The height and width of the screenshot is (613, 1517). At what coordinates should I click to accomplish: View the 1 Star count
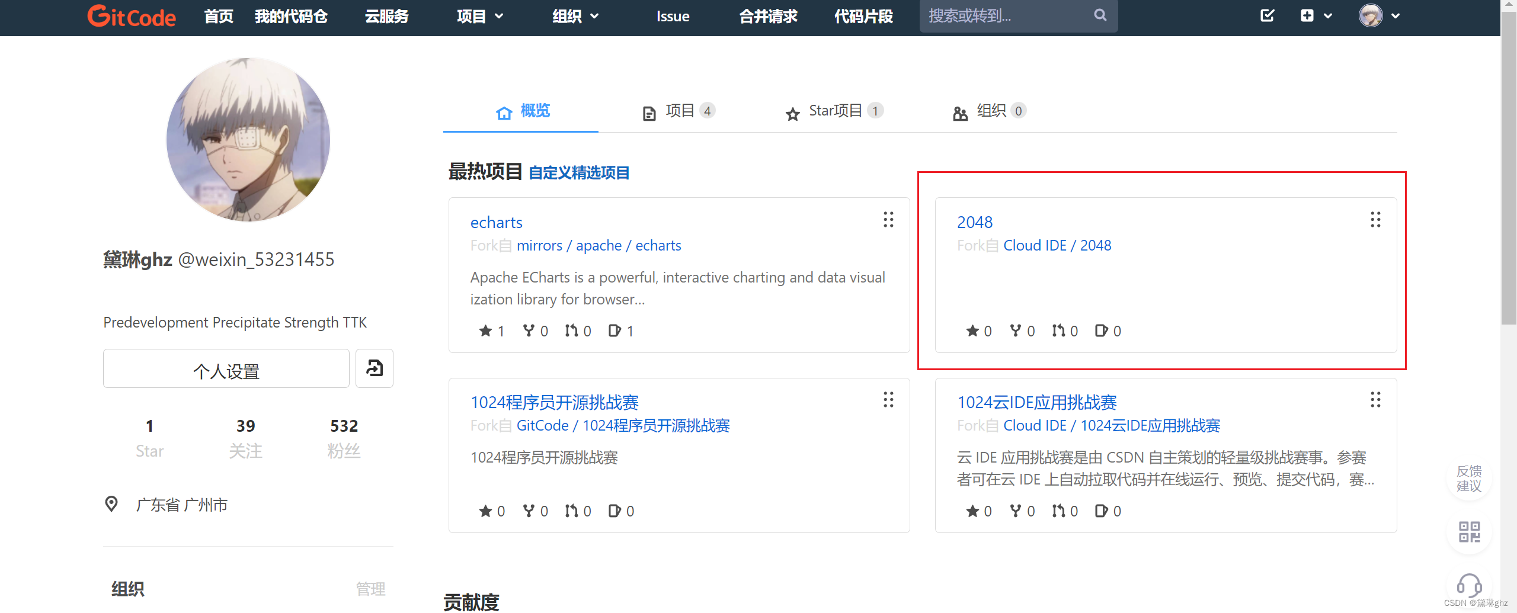tap(149, 438)
